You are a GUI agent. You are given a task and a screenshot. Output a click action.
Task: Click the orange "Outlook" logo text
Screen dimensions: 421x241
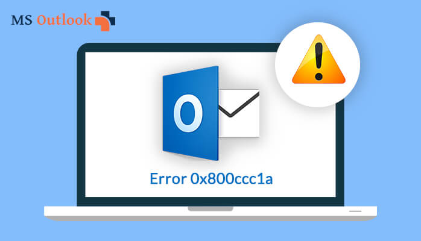(x=64, y=19)
